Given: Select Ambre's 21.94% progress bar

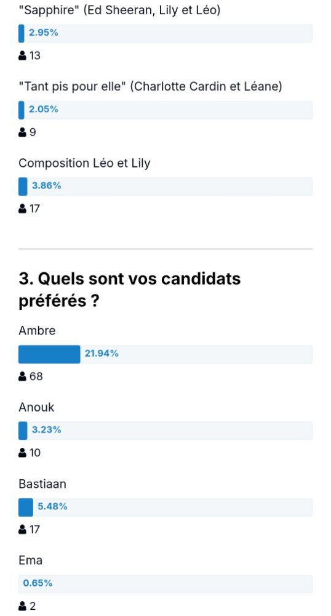Looking at the screenshot, I should (x=165, y=354).
